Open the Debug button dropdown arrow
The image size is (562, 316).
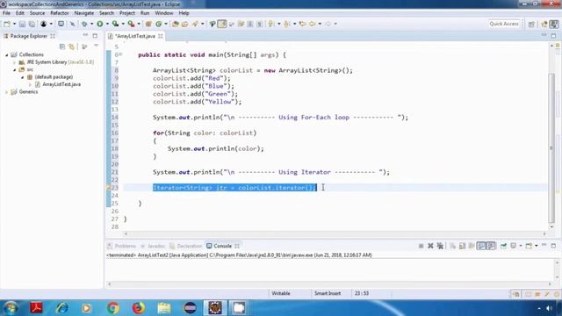(x=91, y=24)
